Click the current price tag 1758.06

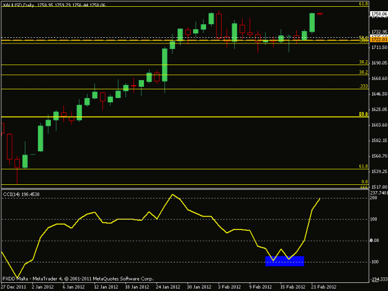[379, 14]
